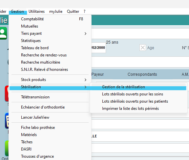This screenshot has height=160, width=189.
Task: Open the Gestion menu
Action: (17, 11)
